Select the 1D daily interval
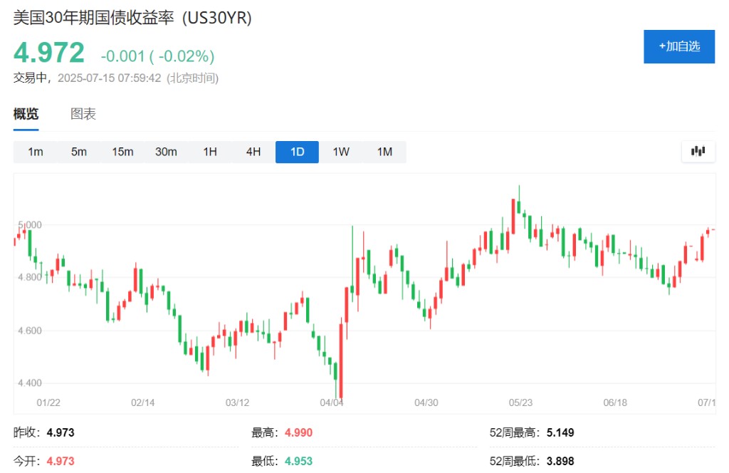This screenshot has height=473, width=729. coord(298,152)
